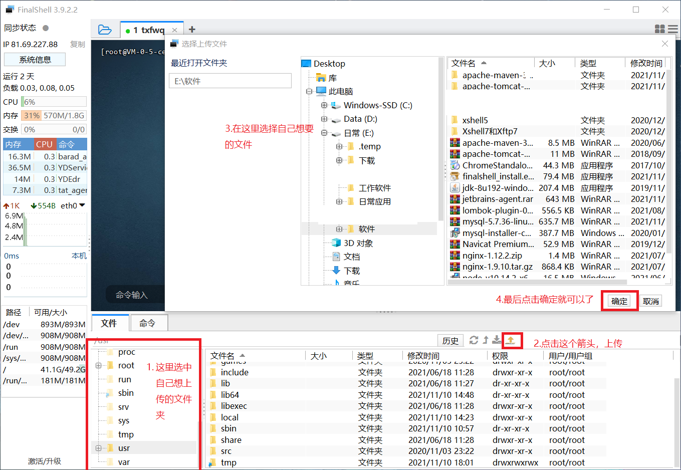681x470 pixels.
Task: Collapse the 此电脑 tree node
Action: click(309, 91)
